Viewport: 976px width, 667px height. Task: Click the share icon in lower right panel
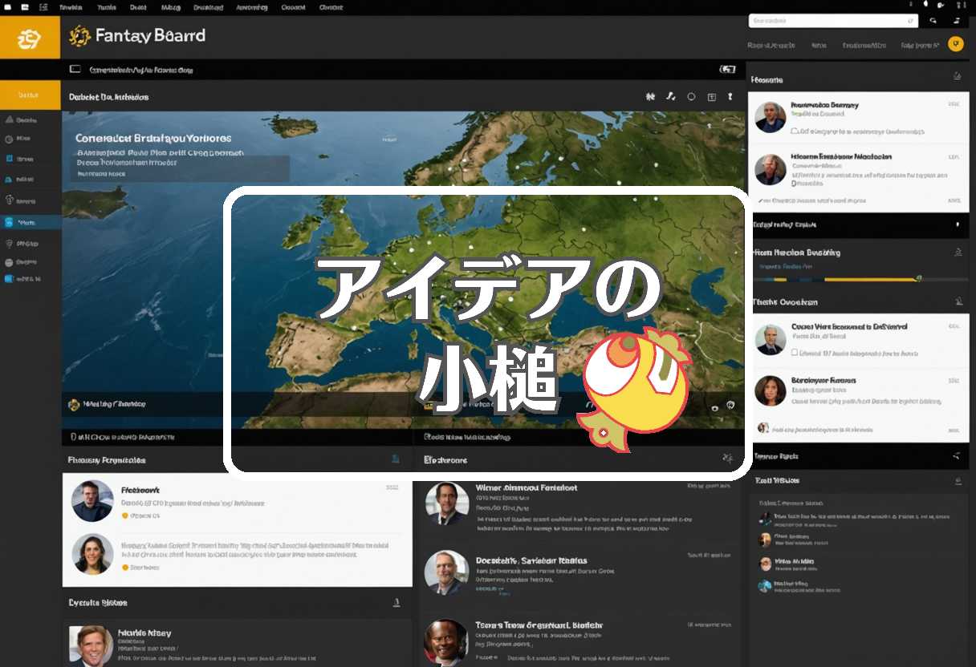point(956,456)
